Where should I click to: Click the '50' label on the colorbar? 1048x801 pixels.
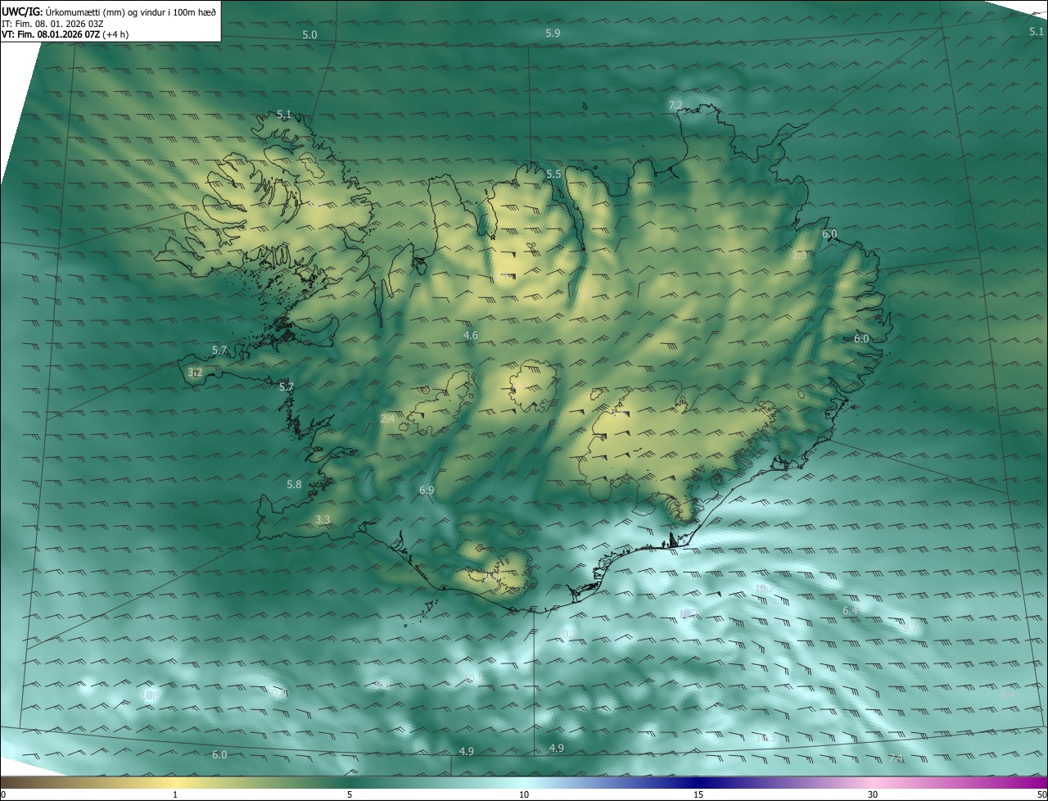coord(1041,795)
